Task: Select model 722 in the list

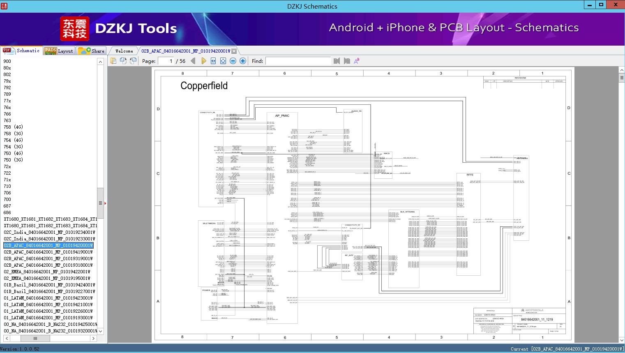Action: tap(7, 173)
